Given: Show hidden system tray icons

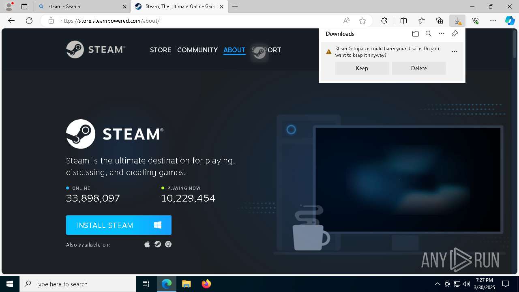Looking at the screenshot, I should coord(437,284).
